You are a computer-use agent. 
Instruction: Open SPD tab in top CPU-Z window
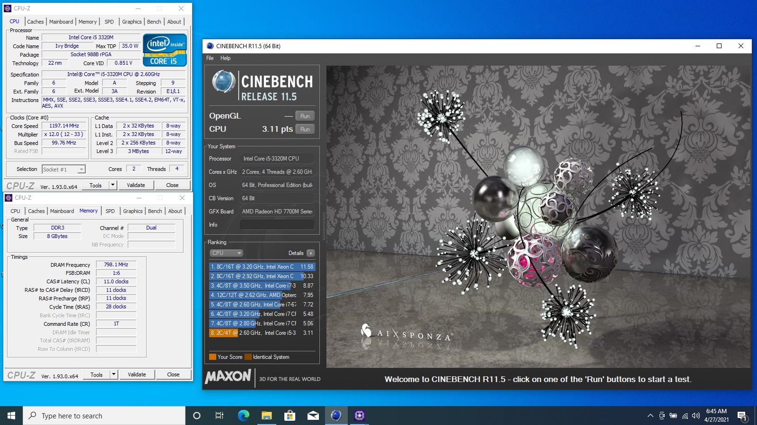[109, 22]
